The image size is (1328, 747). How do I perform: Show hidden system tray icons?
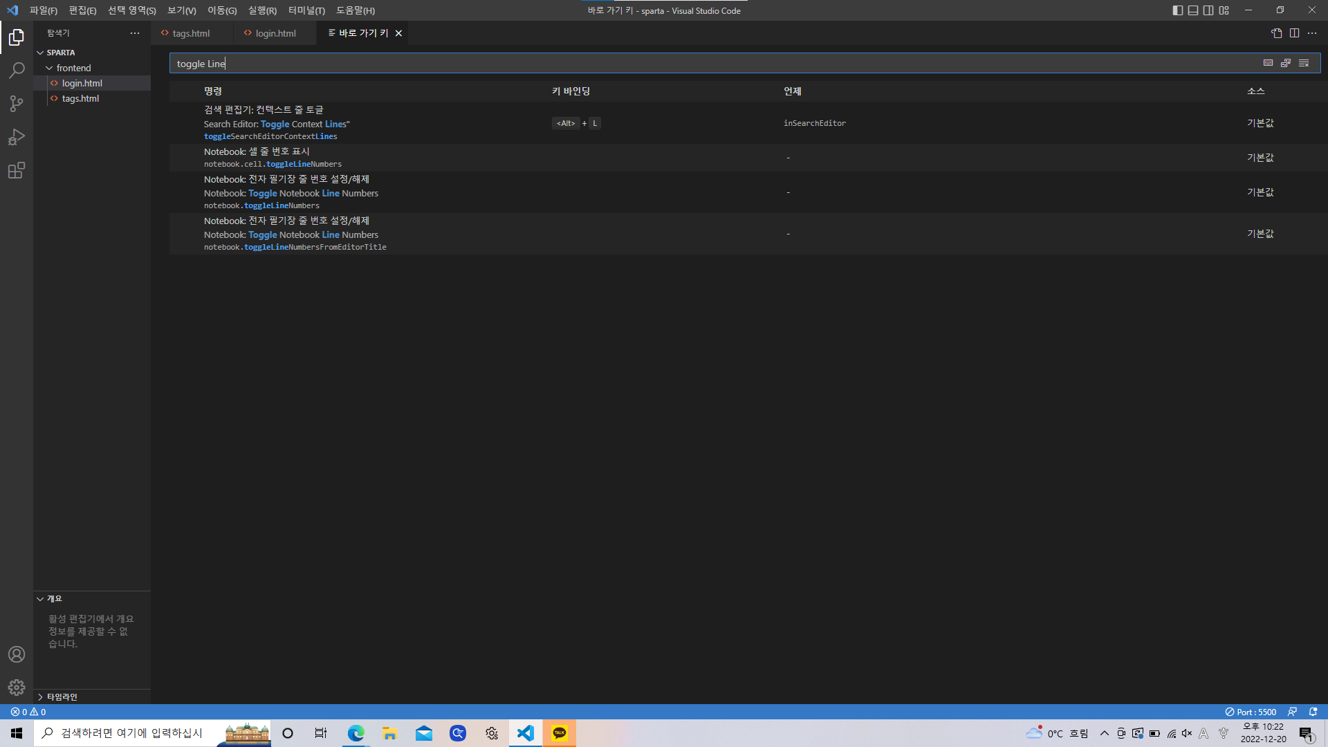pyautogui.click(x=1105, y=733)
